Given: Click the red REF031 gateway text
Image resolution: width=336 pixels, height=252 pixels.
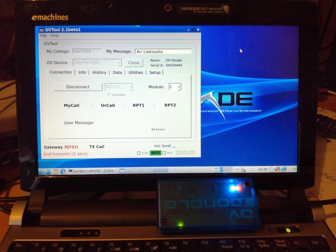Looking at the screenshot, I should point(72,147).
